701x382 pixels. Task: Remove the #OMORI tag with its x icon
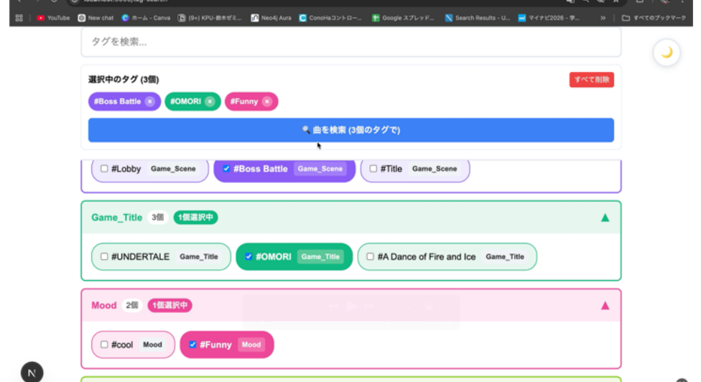click(210, 102)
